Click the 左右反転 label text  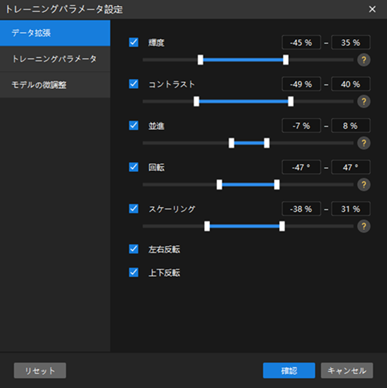click(164, 249)
